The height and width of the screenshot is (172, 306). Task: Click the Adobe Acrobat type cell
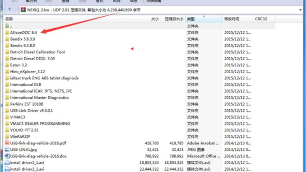pos(203,143)
